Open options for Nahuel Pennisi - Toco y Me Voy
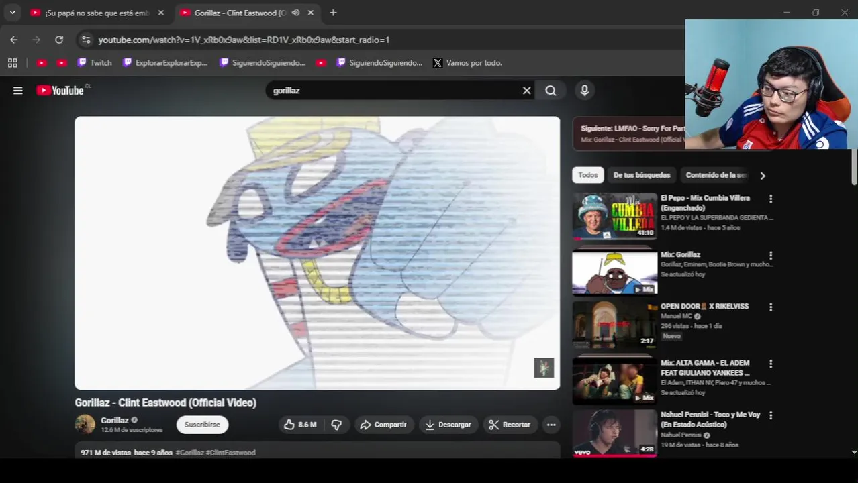 tap(771, 415)
